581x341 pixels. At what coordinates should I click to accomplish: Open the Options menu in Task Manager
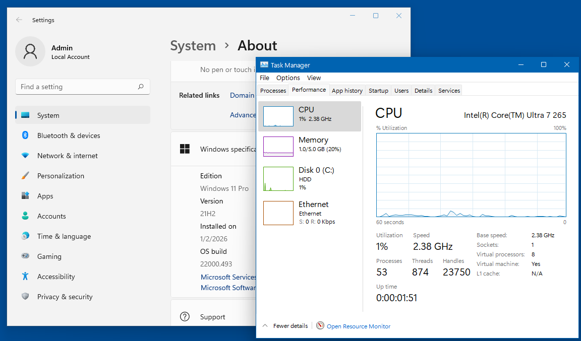point(288,78)
